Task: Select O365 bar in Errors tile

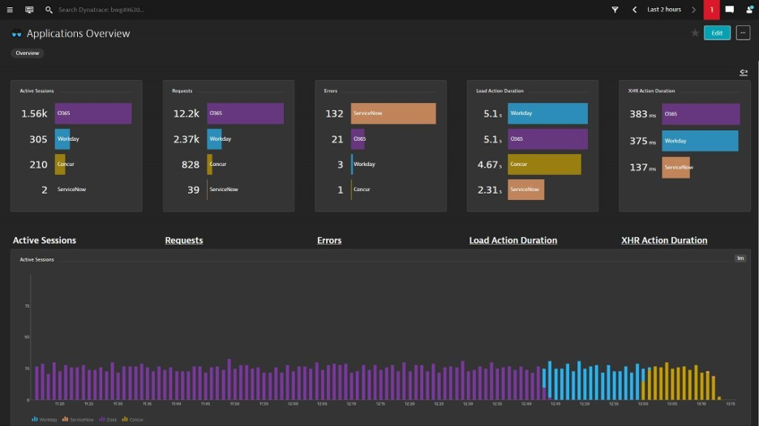Action: [358, 138]
